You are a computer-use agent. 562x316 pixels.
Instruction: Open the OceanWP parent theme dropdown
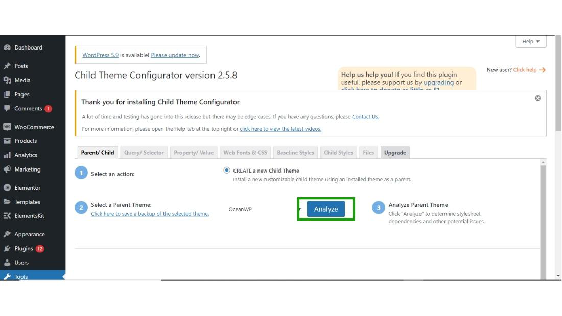coord(263,209)
